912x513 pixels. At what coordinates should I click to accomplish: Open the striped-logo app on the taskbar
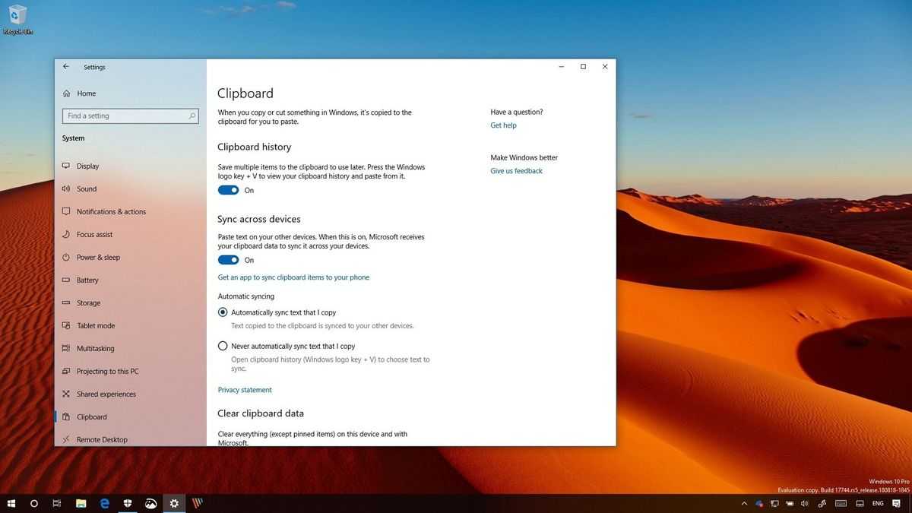198,503
